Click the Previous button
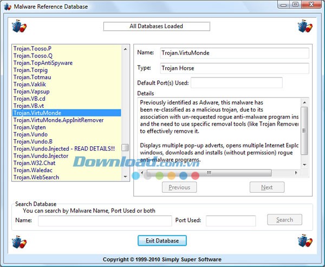Viewport: 325px width, 267px height. (179, 187)
